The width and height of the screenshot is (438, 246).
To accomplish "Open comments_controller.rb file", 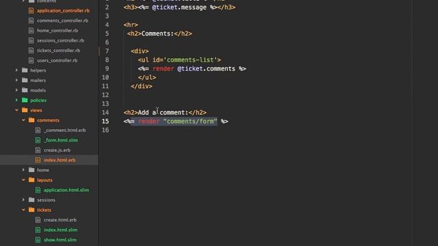I will pos(62,20).
